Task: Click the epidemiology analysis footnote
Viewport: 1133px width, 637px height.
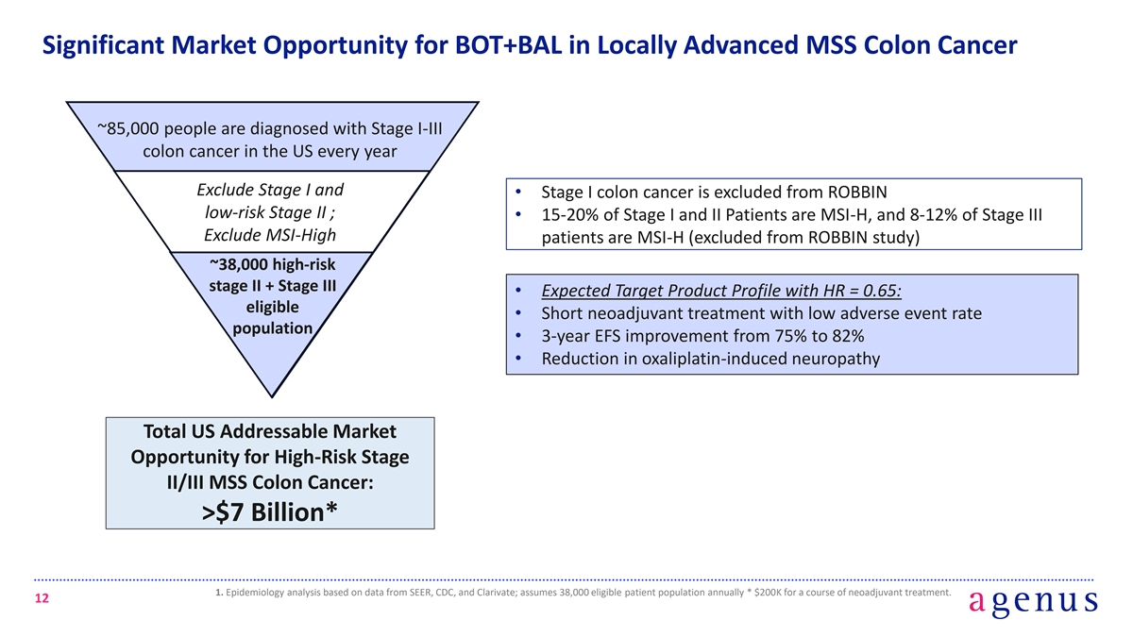Action: click(583, 593)
